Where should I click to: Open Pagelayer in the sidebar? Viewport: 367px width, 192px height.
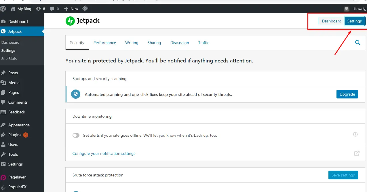coord(22,177)
